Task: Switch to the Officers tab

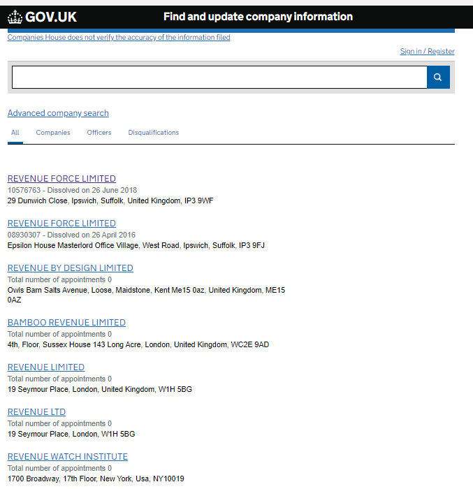Action: click(99, 133)
